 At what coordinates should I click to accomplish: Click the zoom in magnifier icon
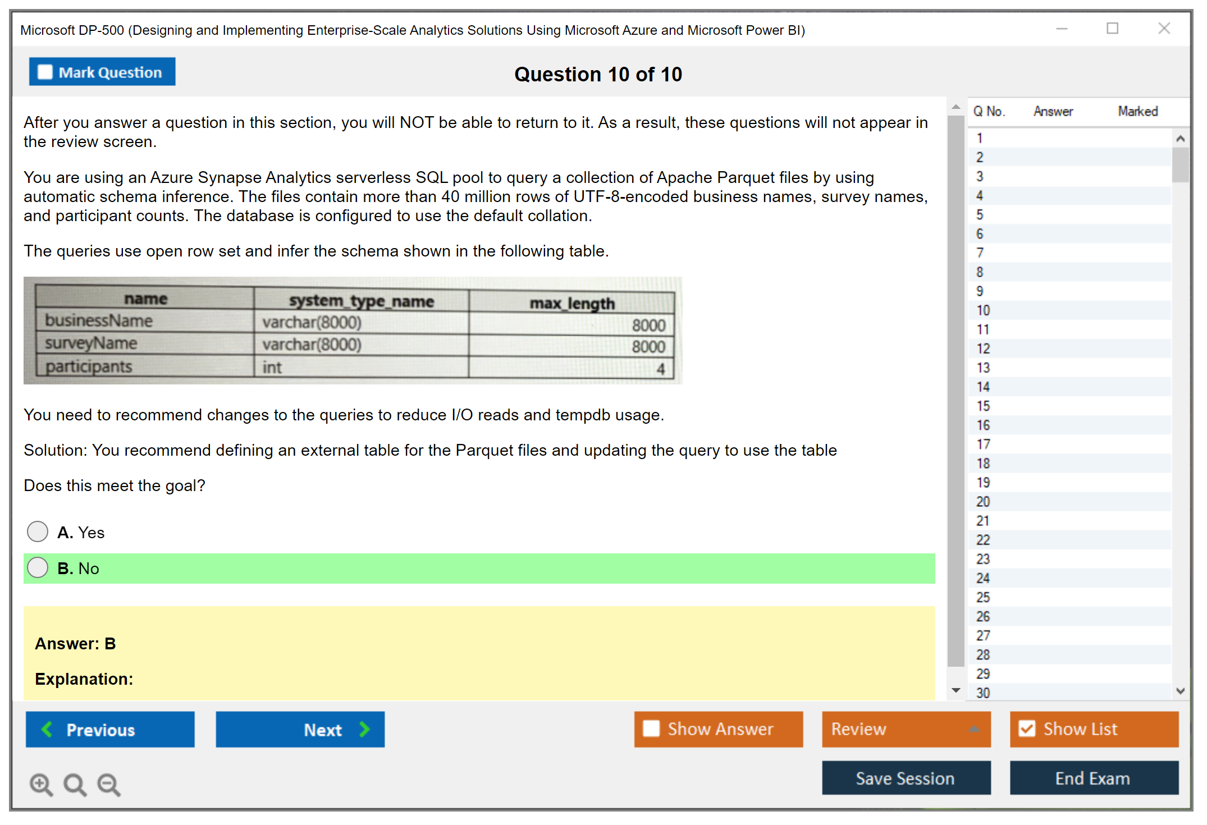(x=40, y=784)
